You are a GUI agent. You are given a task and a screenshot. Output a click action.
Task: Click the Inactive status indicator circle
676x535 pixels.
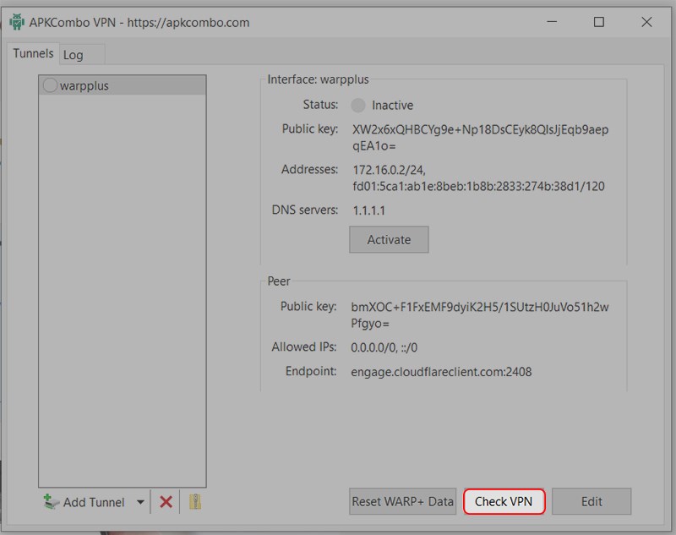(x=358, y=106)
